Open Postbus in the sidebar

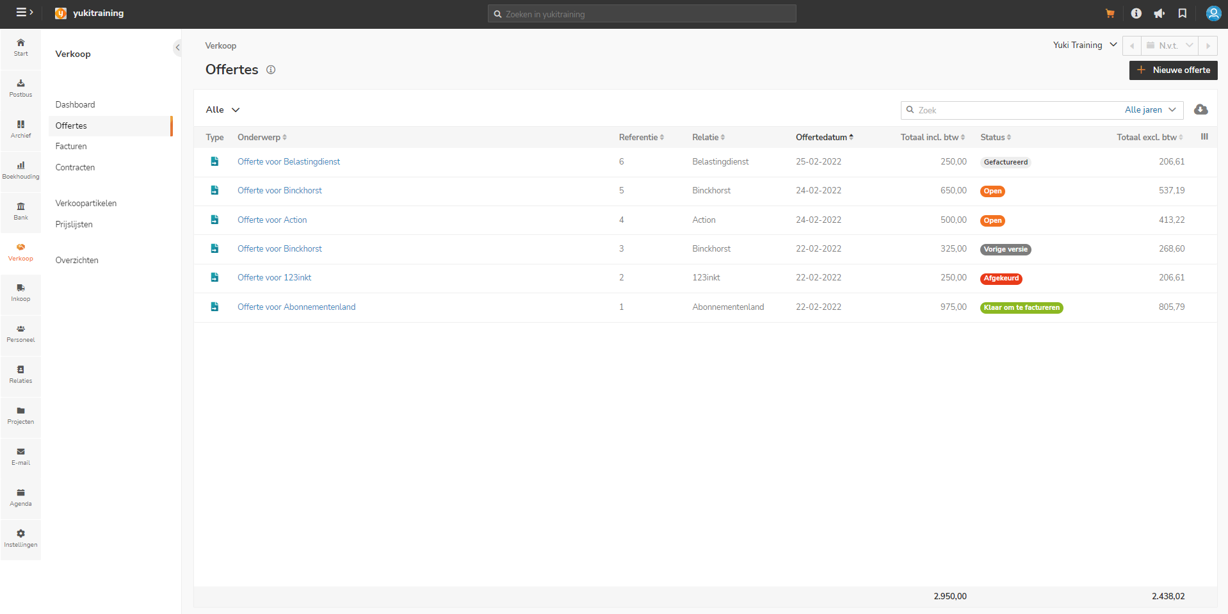coord(20,88)
